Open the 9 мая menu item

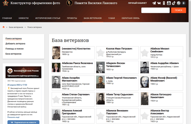[111, 18]
